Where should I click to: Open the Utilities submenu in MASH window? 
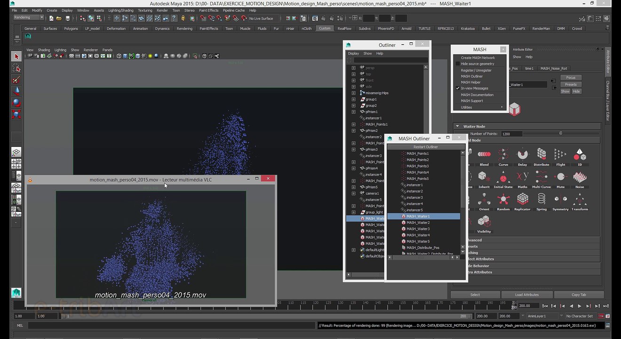[481, 107]
